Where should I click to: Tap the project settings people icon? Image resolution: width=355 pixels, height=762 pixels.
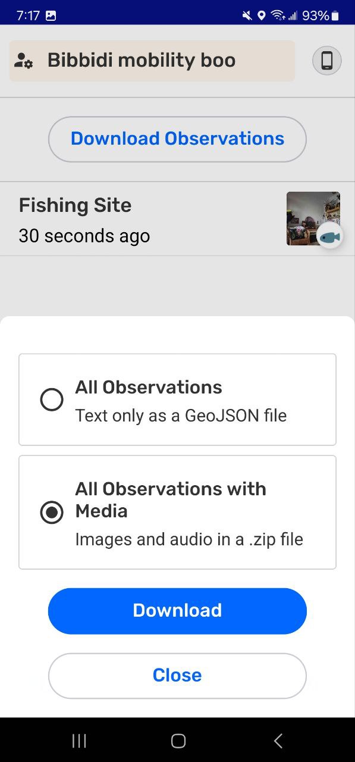pyautogui.click(x=24, y=60)
